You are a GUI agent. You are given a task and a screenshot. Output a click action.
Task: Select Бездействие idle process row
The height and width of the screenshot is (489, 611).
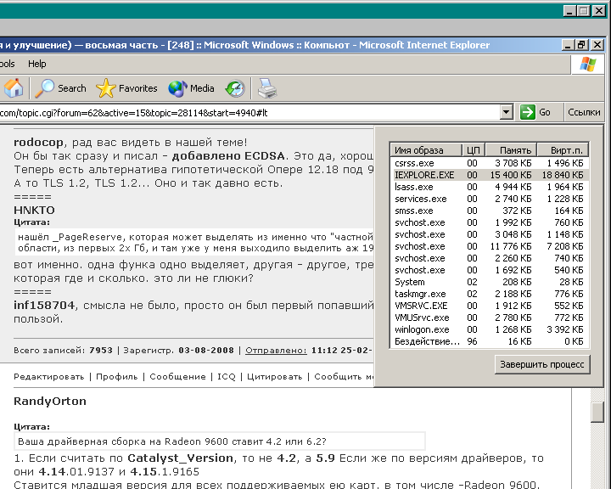(489, 341)
